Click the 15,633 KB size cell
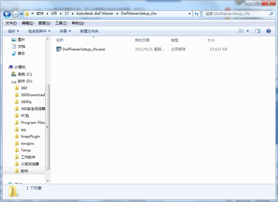Viewport: 278px width, 202px height. pos(219,49)
